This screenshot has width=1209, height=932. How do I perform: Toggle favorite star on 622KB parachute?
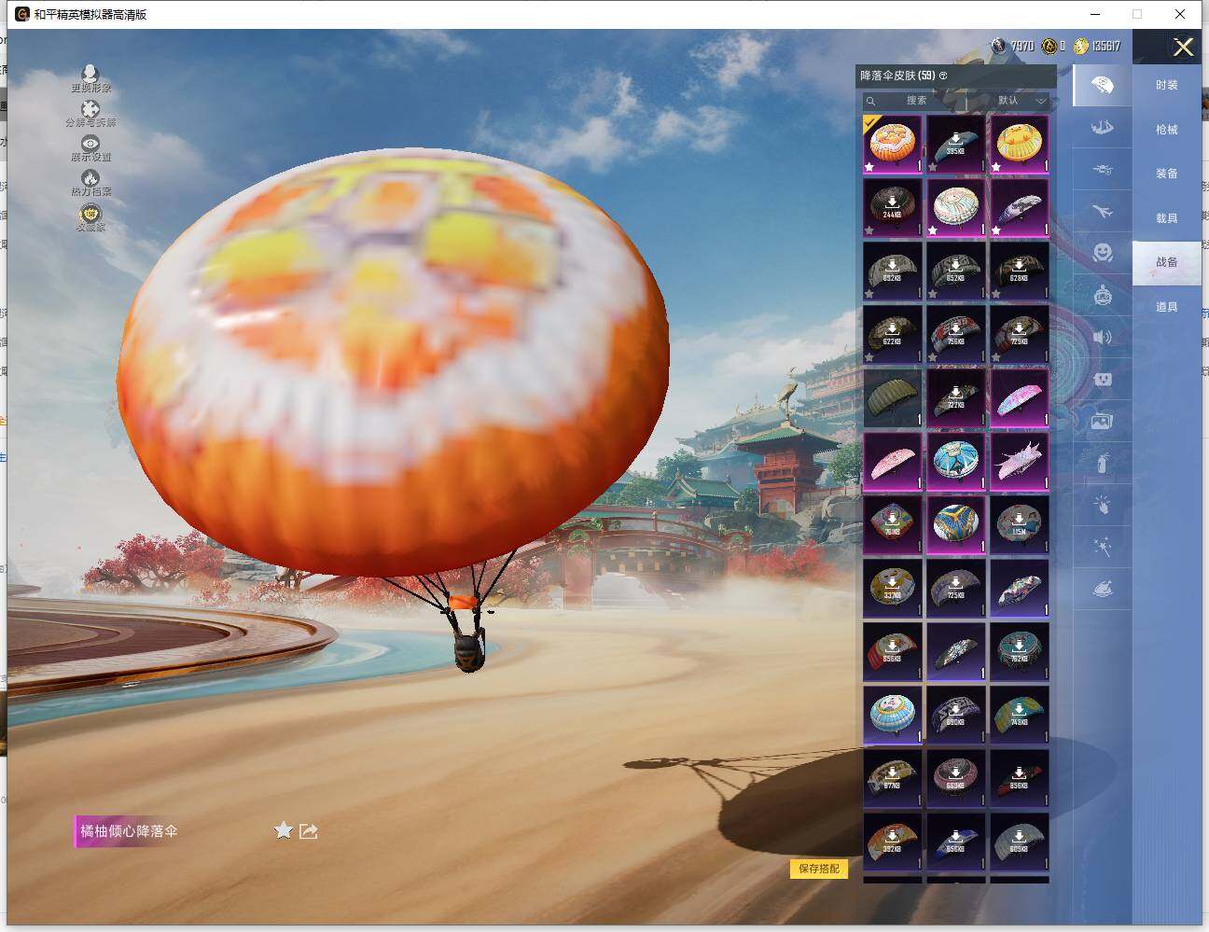click(869, 357)
